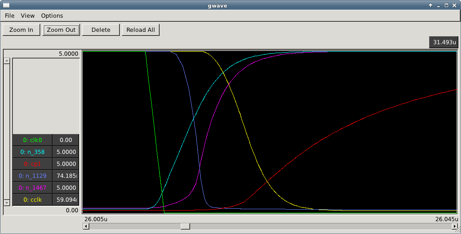Open the Options menu
Viewport: 461px width, 234px height.
52,15
